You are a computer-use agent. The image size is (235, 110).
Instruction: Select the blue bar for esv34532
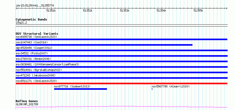tap(121, 56)
